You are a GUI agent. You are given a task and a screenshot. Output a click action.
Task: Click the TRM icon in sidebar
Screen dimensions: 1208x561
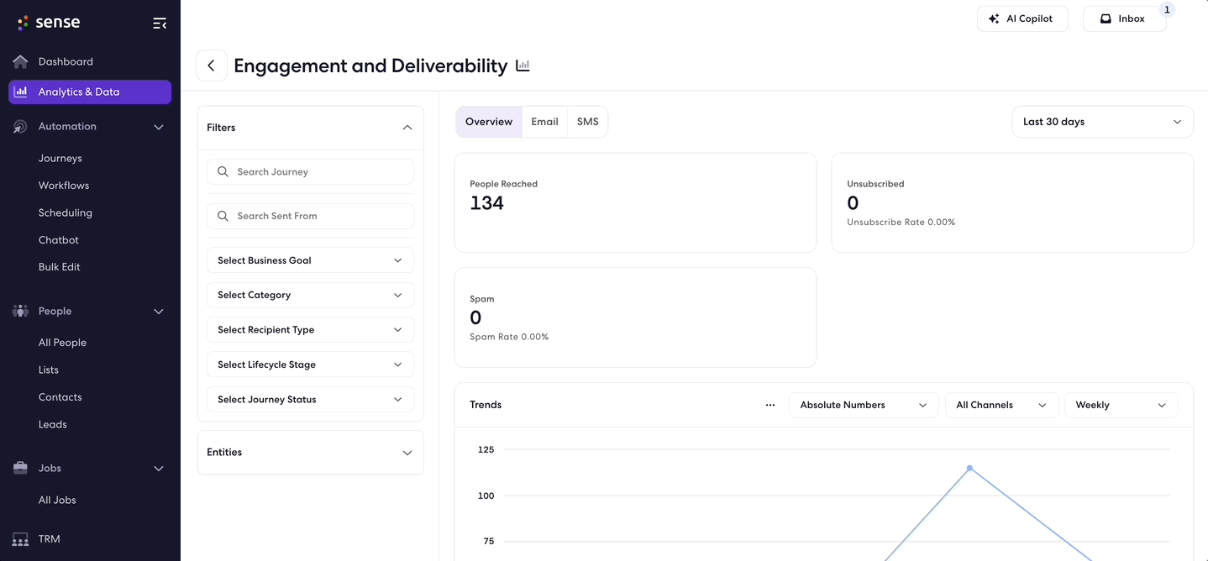(21, 539)
